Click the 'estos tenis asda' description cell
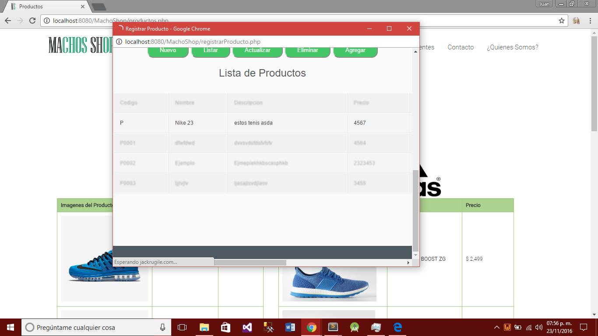The image size is (598, 336). [x=287, y=123]
